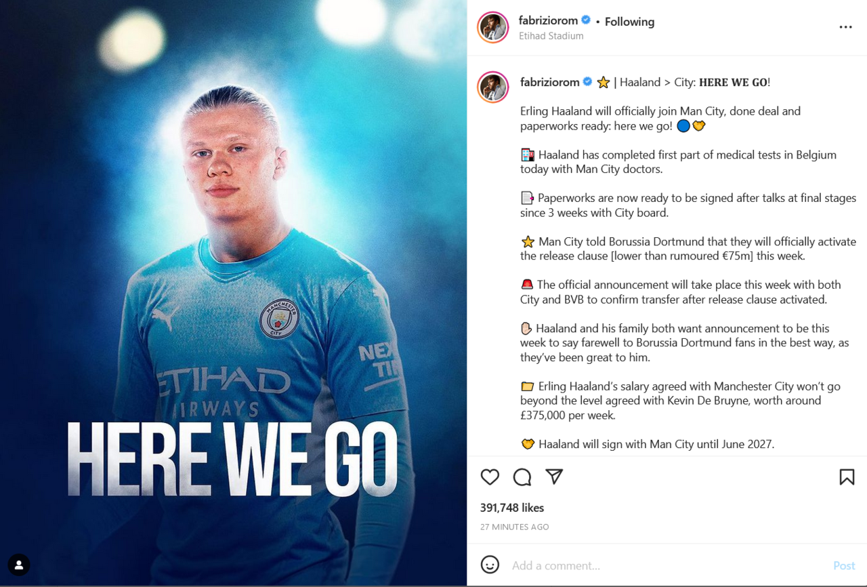
Task: Open the Here We Go post image
Action: (x=233, y=293)
